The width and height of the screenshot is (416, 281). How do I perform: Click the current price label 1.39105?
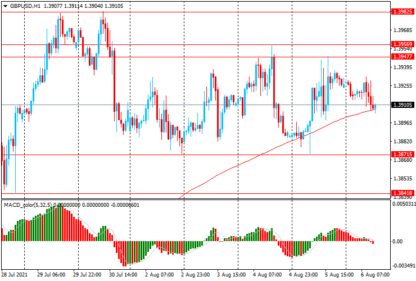click(403, 105)
